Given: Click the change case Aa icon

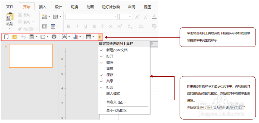Looking at the screenshot, I should [130, 26].
